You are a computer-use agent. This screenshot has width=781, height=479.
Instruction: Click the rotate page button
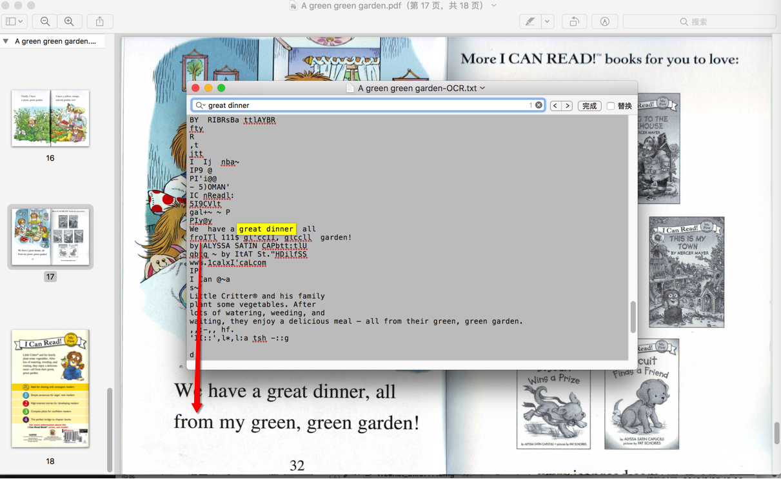coord(574,21)
